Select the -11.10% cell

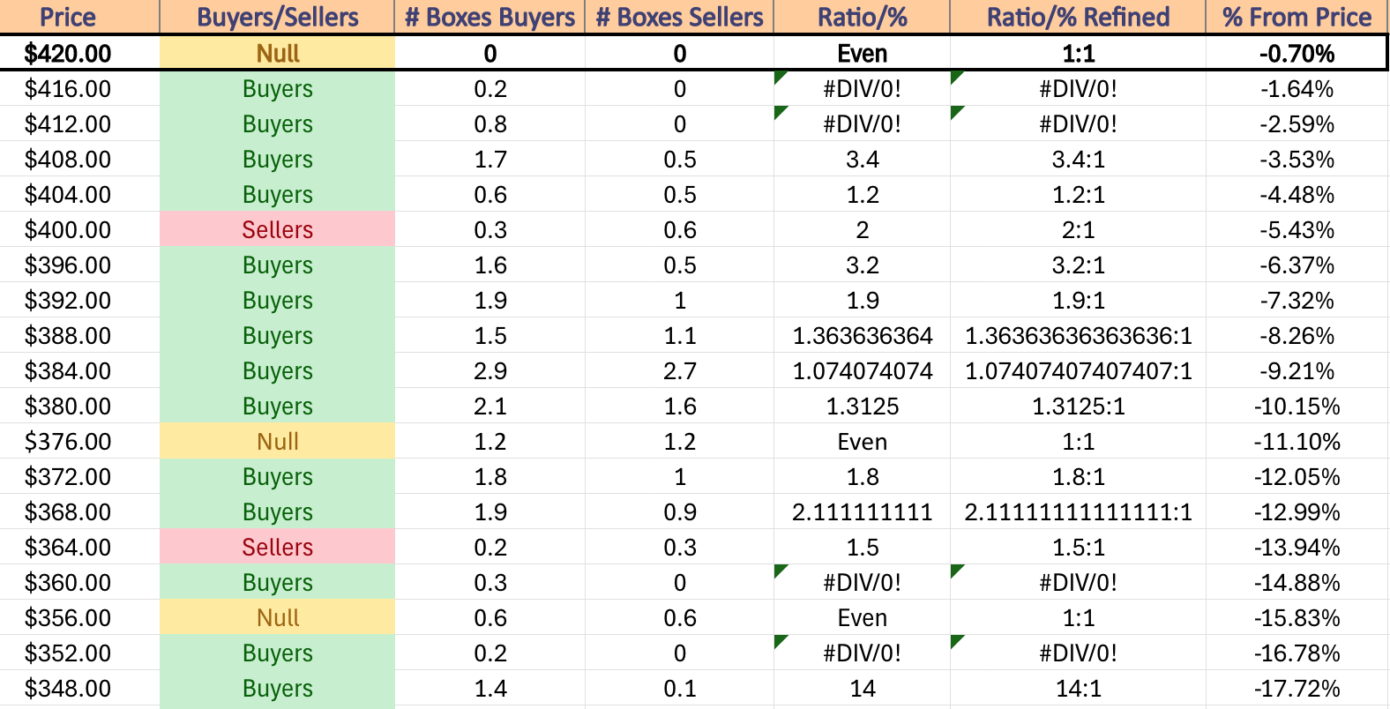click(x=1297, y=442)
